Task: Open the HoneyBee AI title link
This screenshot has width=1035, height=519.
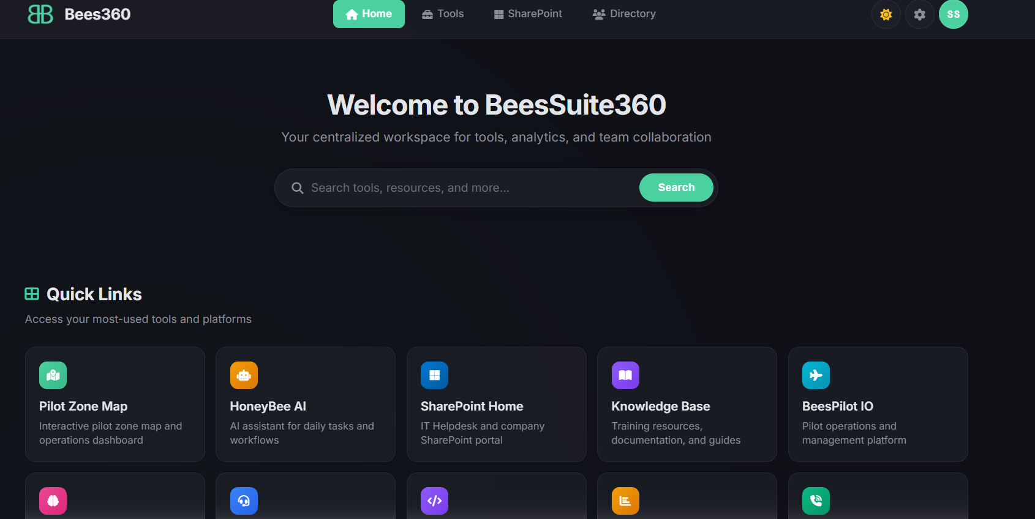Action: (268, 406)
